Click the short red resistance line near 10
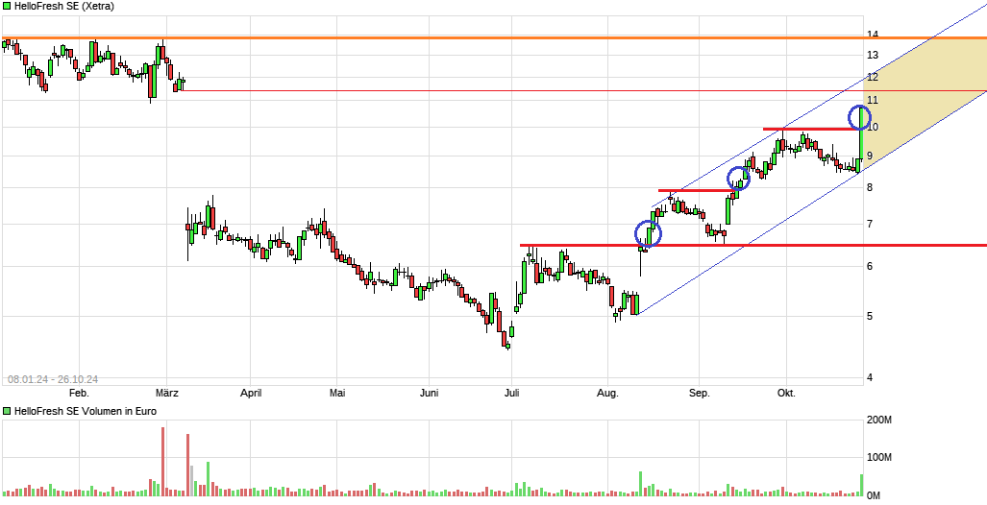Image resolution: width=987 pixels, height=505 pixels. point(807,129)
